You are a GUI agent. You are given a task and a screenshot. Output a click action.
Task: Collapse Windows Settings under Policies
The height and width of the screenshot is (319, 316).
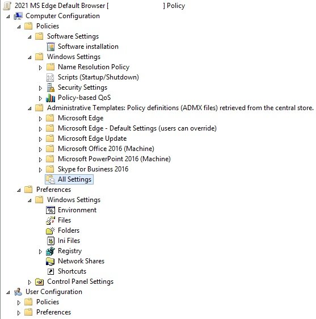tap(30, 57)
